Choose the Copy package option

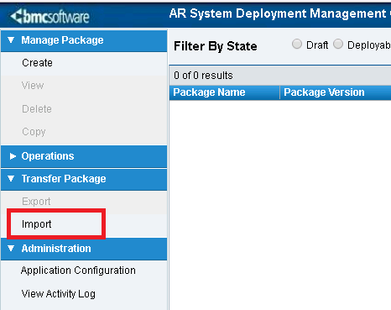(34, 132)
